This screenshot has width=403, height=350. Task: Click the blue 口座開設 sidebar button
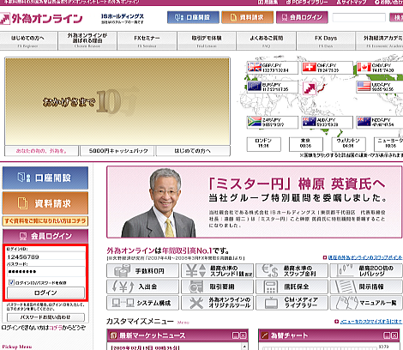(x=45, y=178)
